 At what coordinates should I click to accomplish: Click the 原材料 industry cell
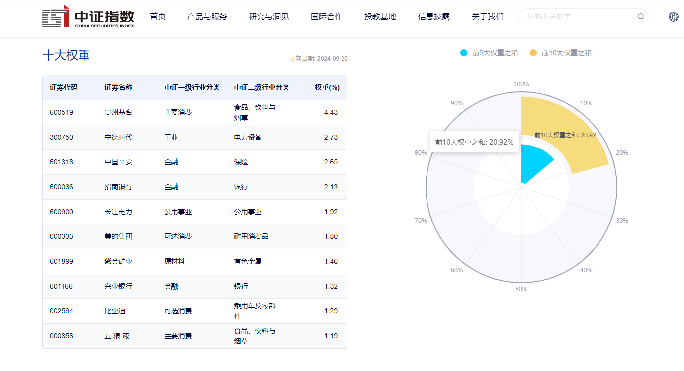[174, 261]
